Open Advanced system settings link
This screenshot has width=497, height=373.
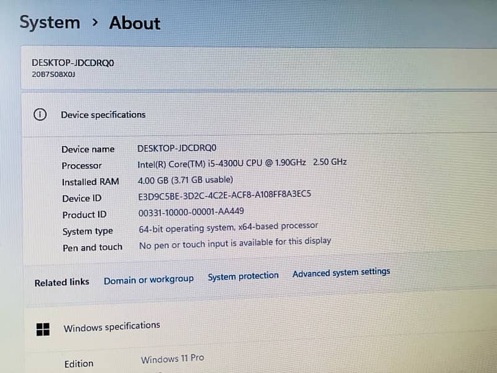pos(341,273)
